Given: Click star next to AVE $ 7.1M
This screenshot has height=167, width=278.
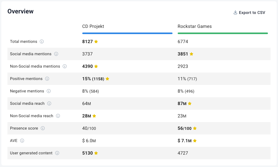Looking at the screenshot, I should coord(195,141).
